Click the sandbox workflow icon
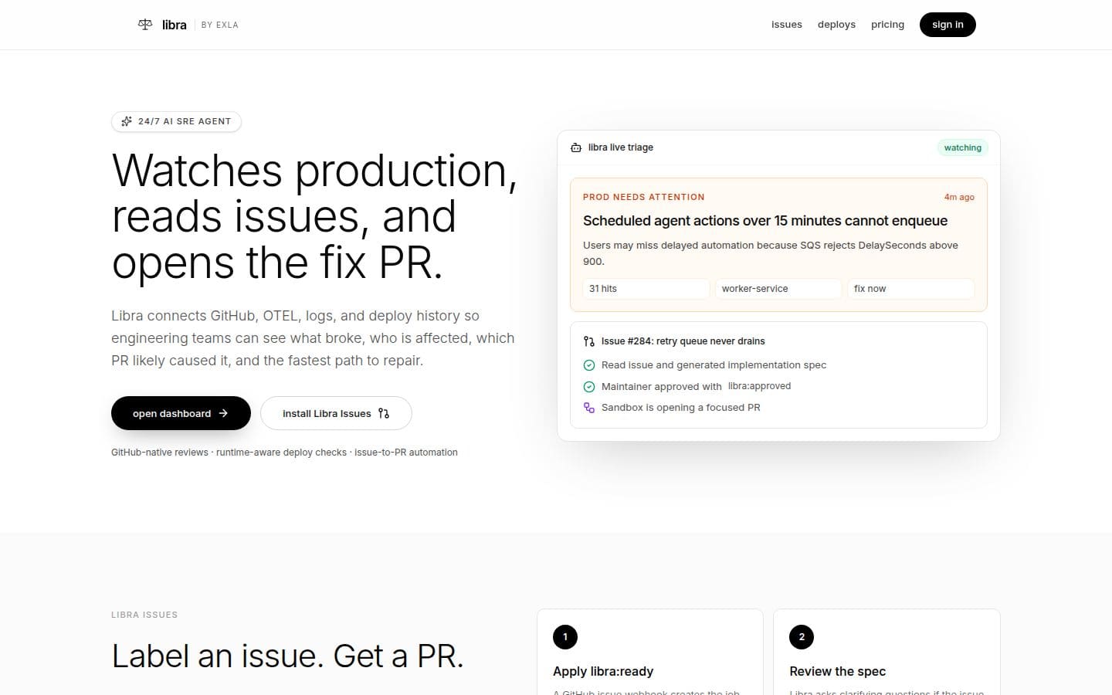Viewport: 1112px width, 695px height. tap(589, 408)
